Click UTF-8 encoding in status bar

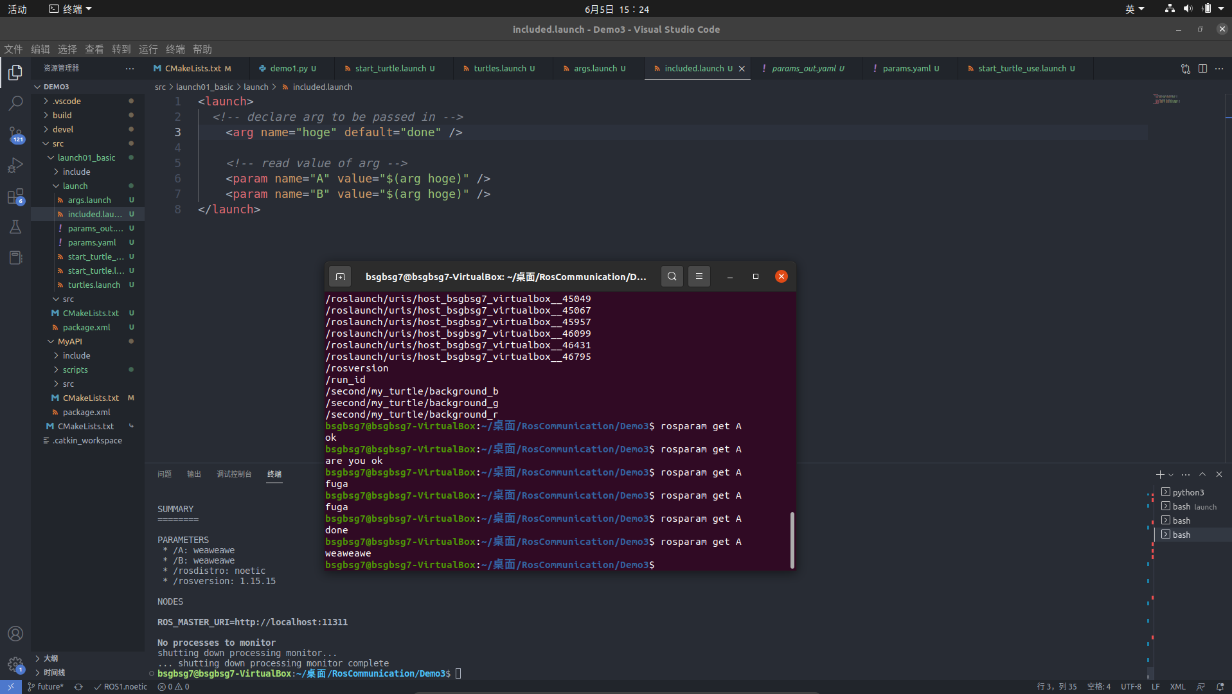[x=1131, y=687]
